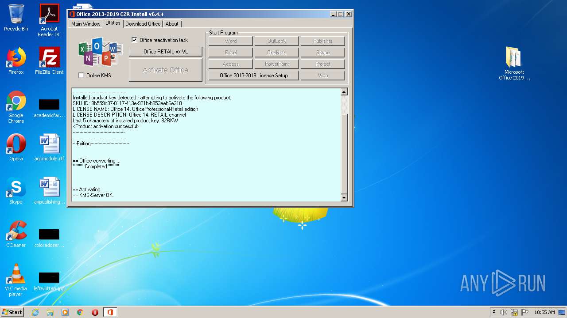Click the Visio start button
Image resolution: width=567 pixels, height=318 pixels.
tap(323, 76)
